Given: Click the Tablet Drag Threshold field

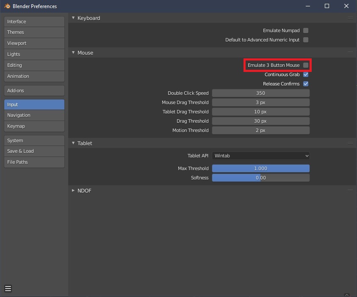Looking at the screenshot, I should 261,112.
